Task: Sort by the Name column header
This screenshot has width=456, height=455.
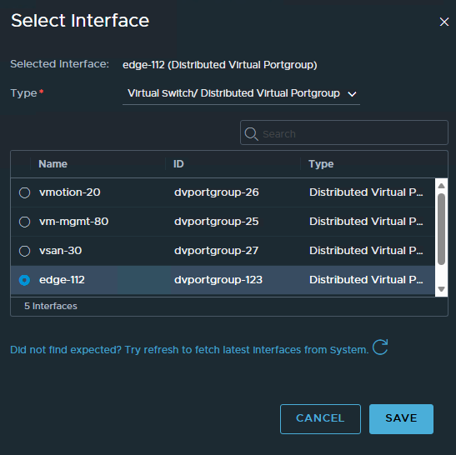Action: (x=53, y=164)
